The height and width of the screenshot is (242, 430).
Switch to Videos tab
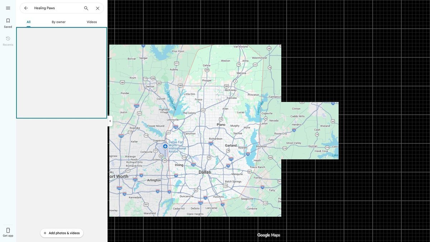(x=92, y=22)
